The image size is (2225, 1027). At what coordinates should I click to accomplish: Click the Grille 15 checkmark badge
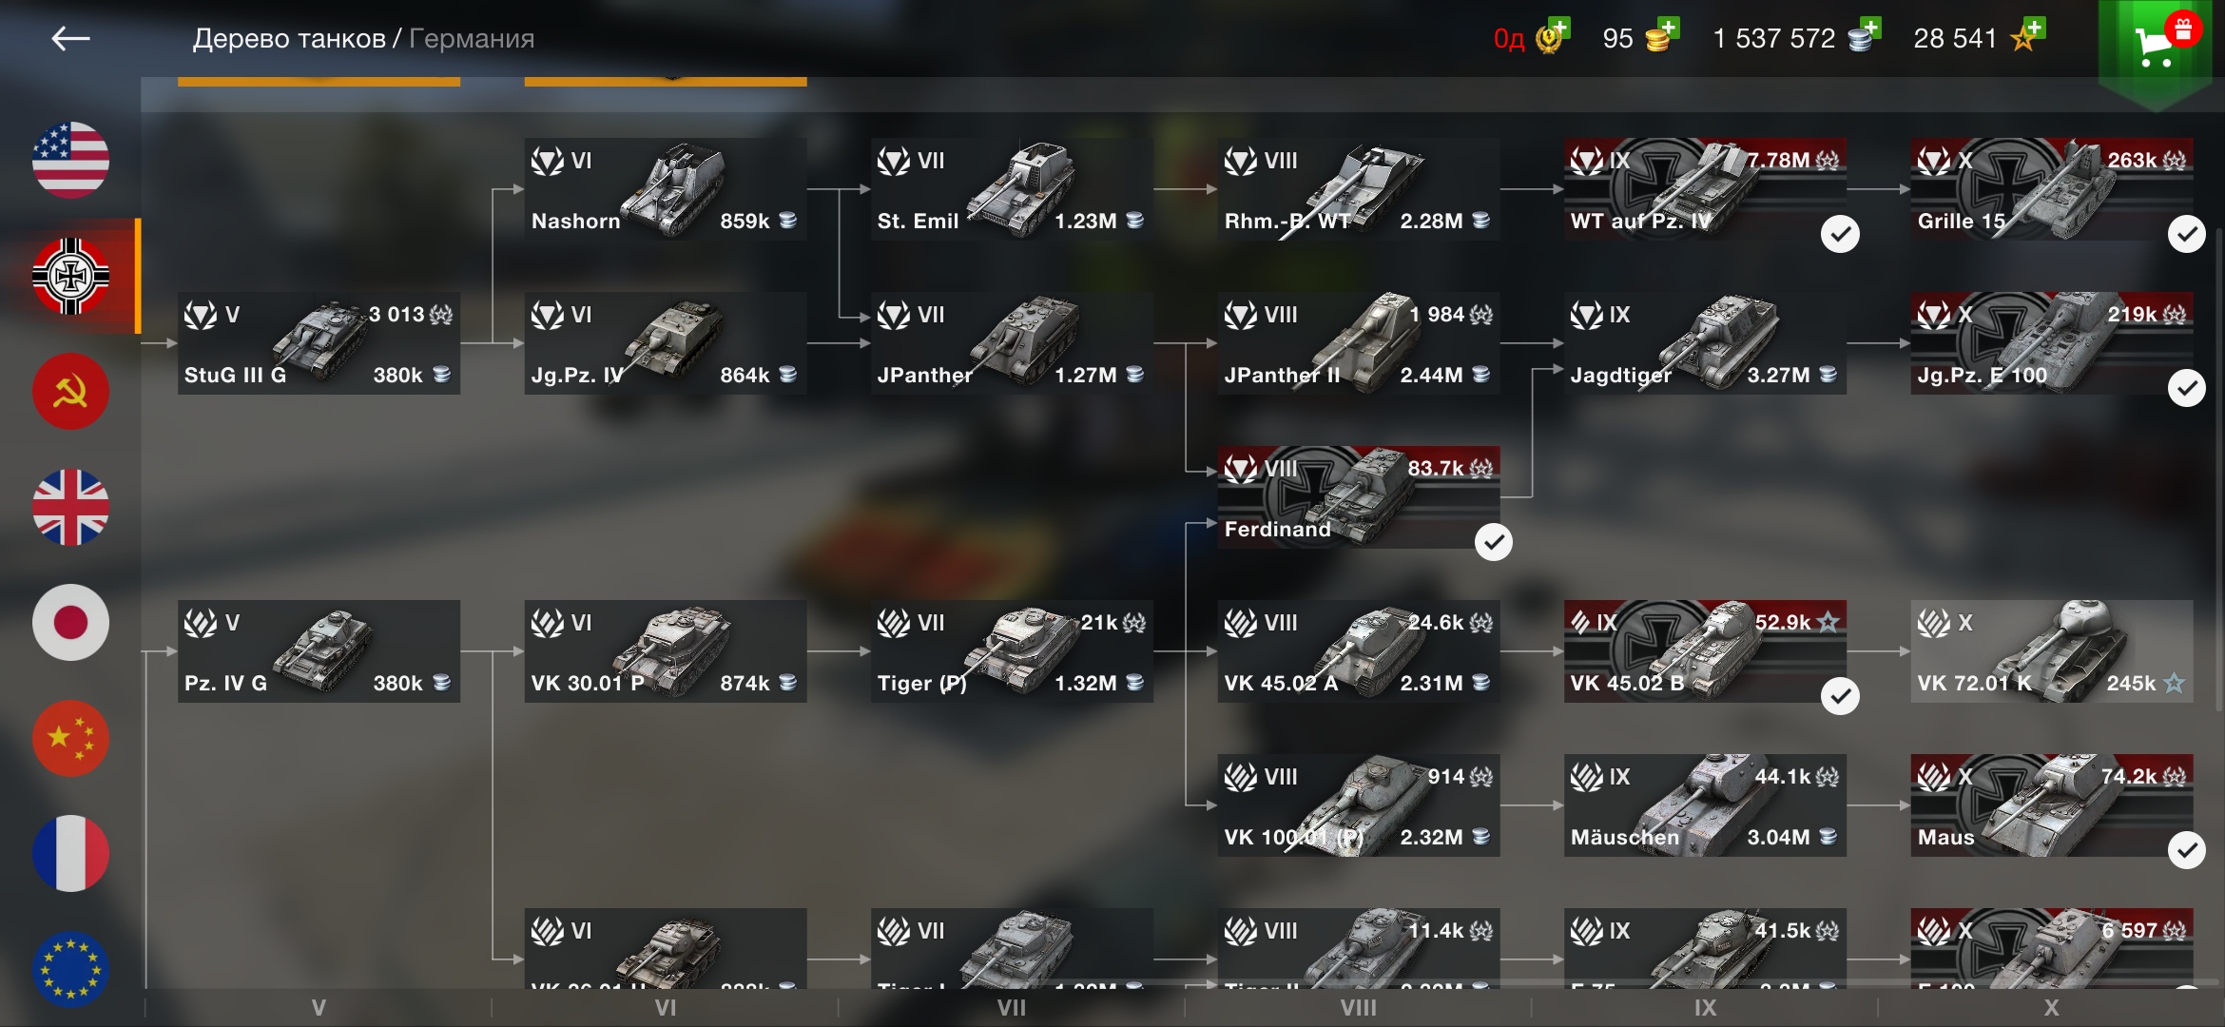tap(2186, 234)
